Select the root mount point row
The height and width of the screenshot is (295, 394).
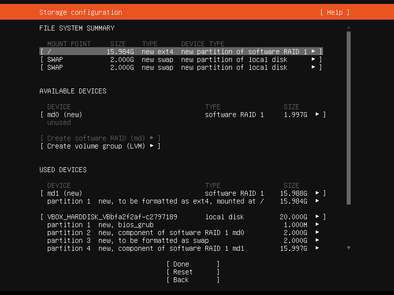(x=181, y=52)
